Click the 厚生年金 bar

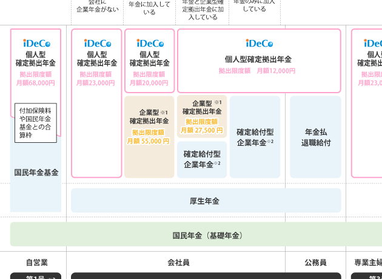(206, 200)
